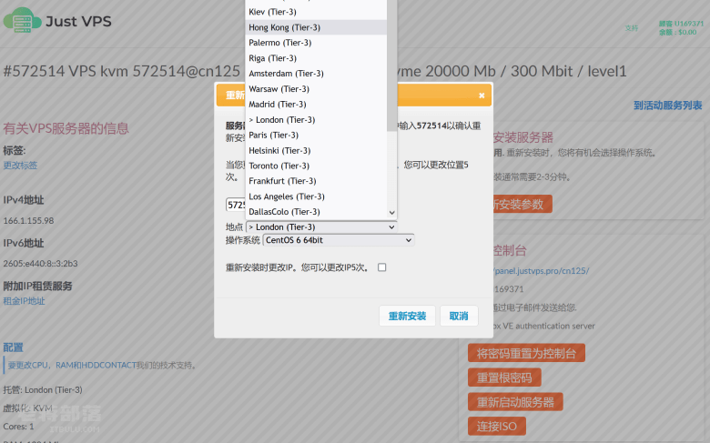This screenshot has width=710, height=443.
Task: Open the 租金IP地址 link
Action: point(24,301)
